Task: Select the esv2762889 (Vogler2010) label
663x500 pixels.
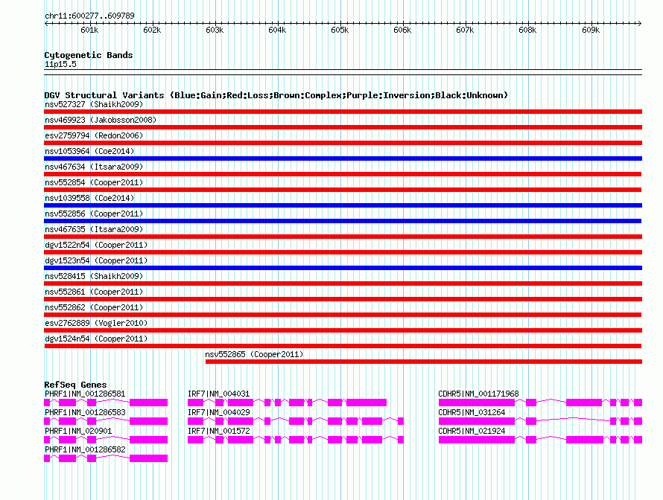Action: click(96, 323)
